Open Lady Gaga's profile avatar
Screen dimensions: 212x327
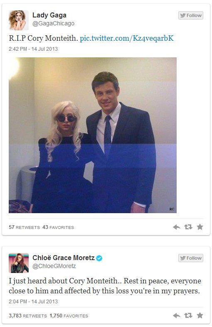[19, 20]
